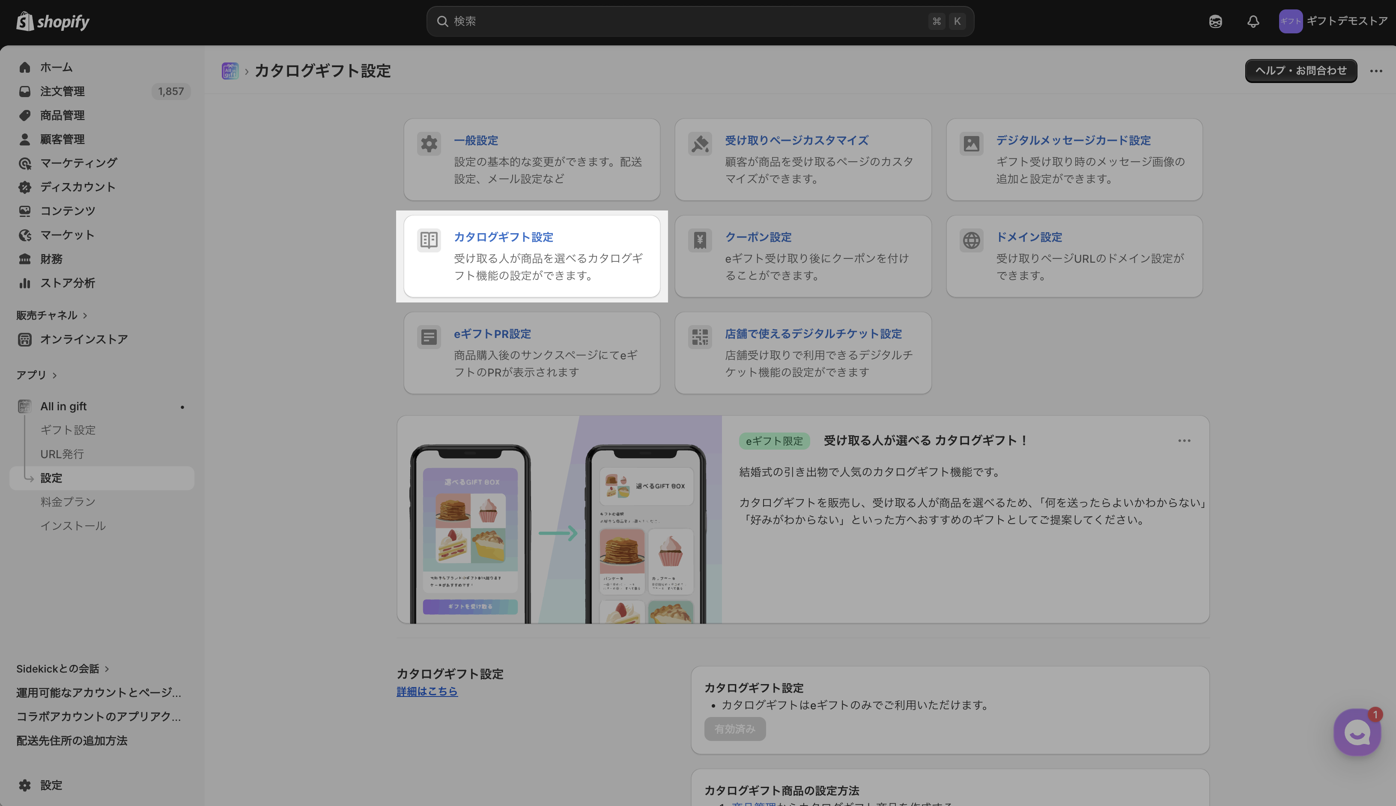Image resolution: width=1396 pixels, height=806 pixels.
Task: Click the QR code icon for デジタルチケット設定
Action: coord(700,337)
